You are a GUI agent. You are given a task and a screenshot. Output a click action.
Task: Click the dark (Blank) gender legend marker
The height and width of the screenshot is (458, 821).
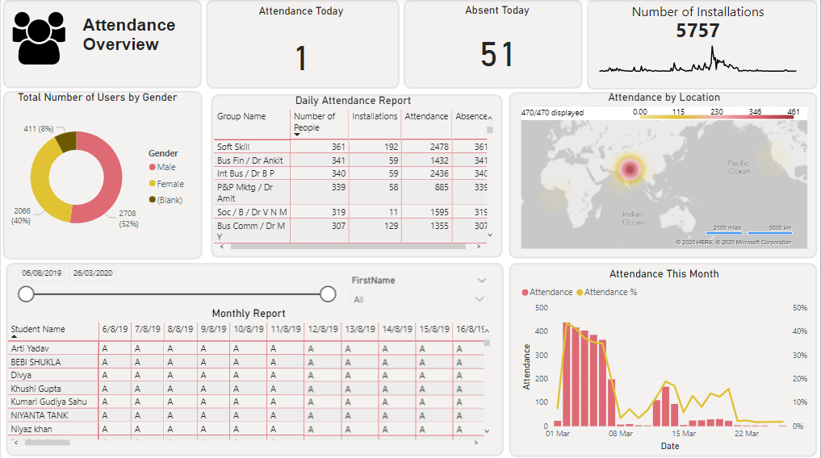click(153, 199)
